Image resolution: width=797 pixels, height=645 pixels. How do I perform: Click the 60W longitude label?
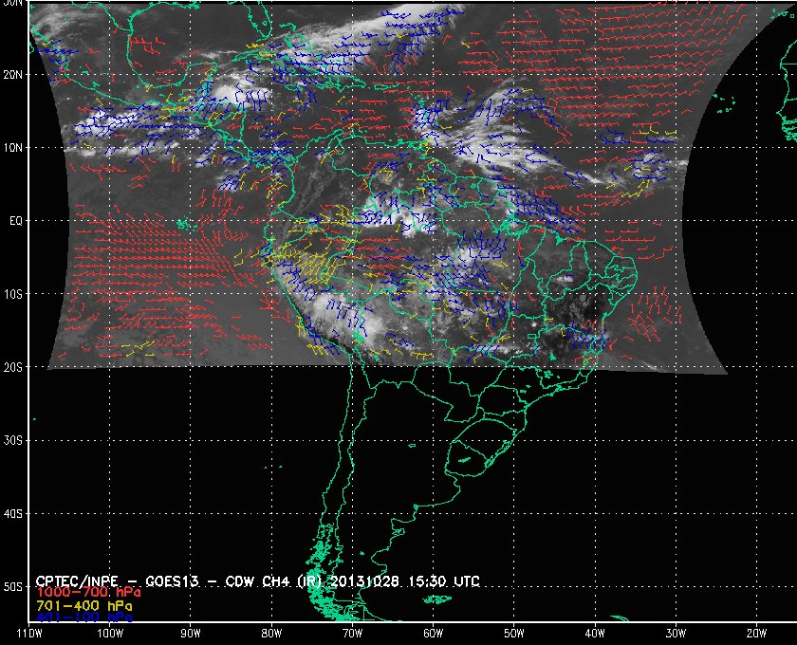click(433, 634)
